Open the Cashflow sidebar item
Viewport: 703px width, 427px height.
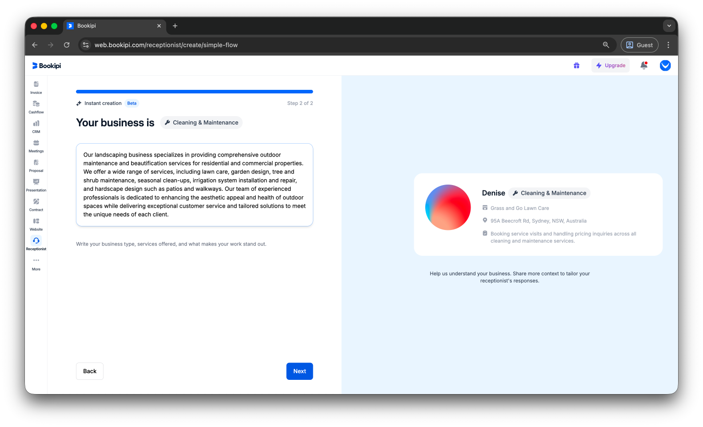click(x=36, y=107)
